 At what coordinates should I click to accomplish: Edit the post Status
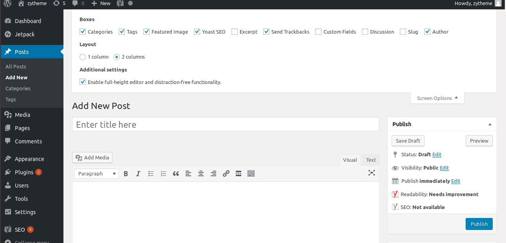(437, 155)
